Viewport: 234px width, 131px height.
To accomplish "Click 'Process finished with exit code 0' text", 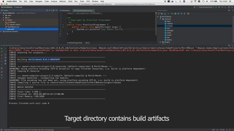I will 29,103.
